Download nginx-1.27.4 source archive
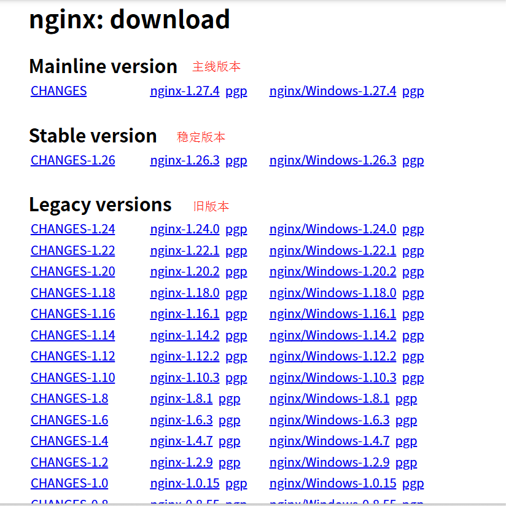506x506 pixels. coord(185,90)
